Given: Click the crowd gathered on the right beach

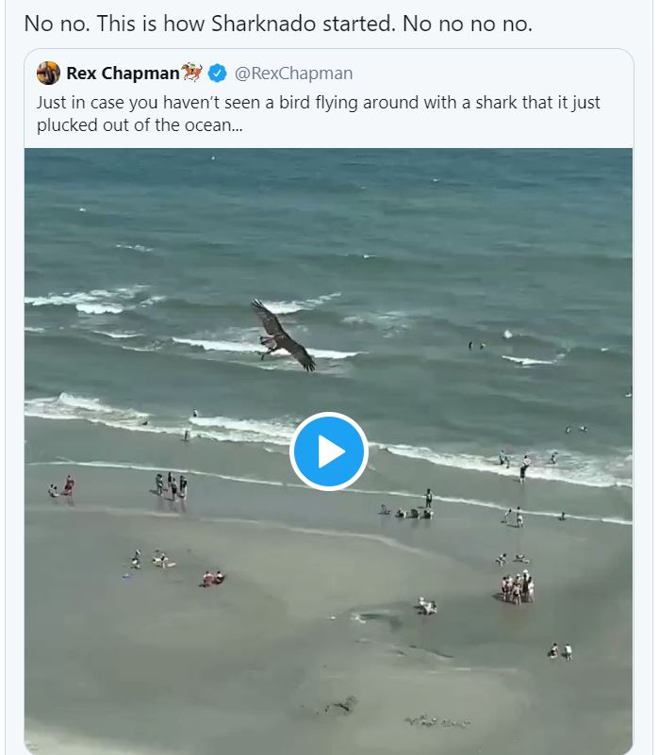Looking at the screenshot, I should pyautogui.click(x=518, y=587).
